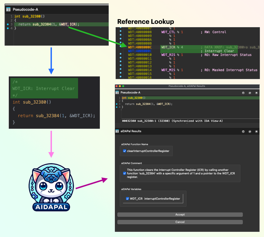Toggle the WDT_ICR variable rename checkbox
This screenshot has width=264, height=237.
(x=128, y=199)
